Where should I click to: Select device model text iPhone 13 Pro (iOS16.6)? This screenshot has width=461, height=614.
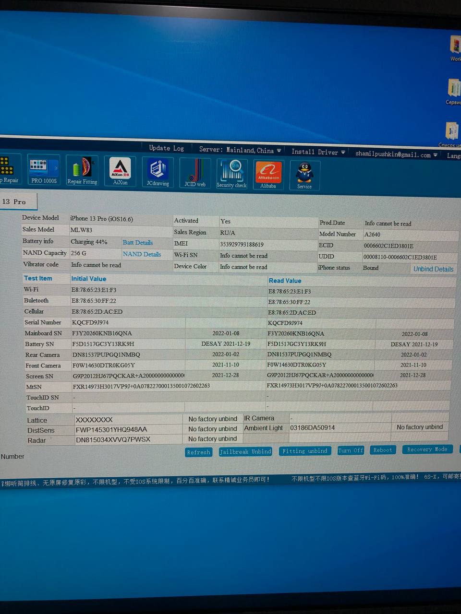point(102,219)
